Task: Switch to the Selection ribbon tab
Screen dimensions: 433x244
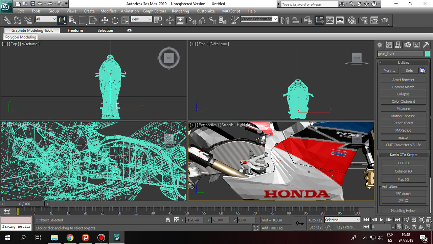Action: point(105,30)
